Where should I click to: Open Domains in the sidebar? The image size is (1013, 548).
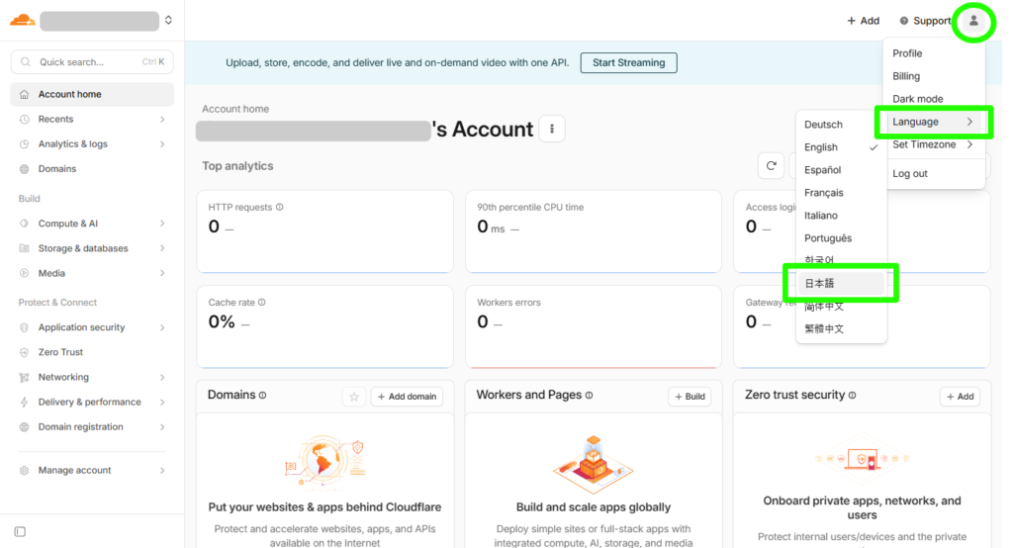click(57, 169)
